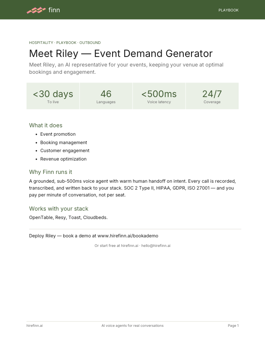Select the Revenue optimization bullet item

pos(63,159)
